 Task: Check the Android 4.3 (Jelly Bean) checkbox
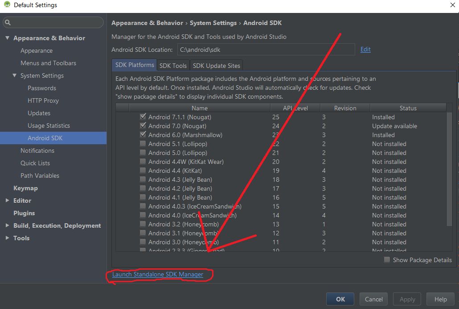143,180
